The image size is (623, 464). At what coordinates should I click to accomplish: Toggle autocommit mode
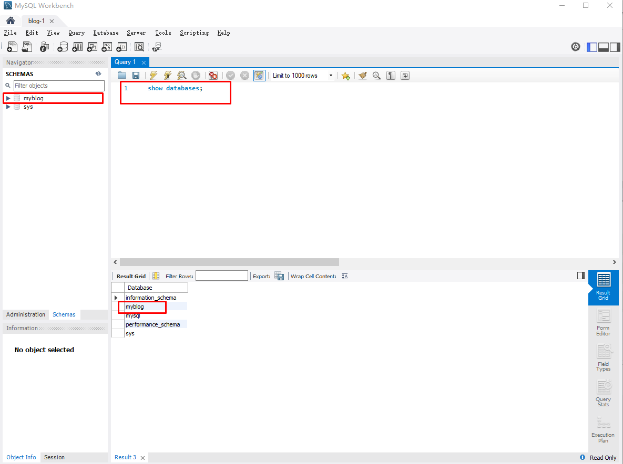coord(259,76)
